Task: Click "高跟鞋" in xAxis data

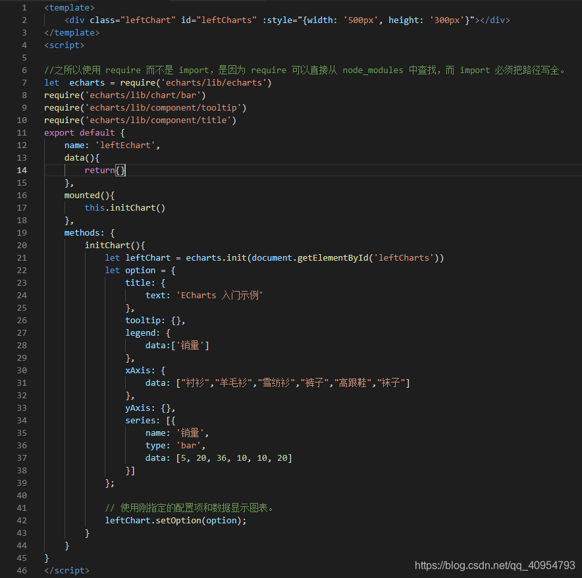Action: (353, 382)
